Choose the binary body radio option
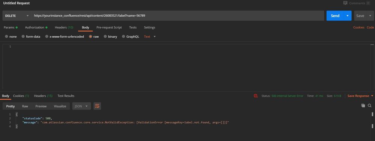The image size is (375, 141). pyautogui.click(x=105, y=37)
